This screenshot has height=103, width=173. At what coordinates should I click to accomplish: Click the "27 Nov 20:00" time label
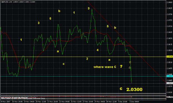88,102
